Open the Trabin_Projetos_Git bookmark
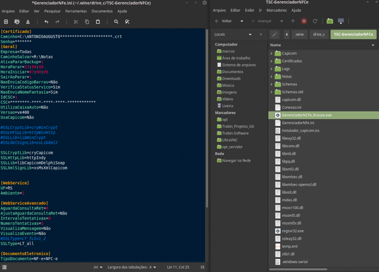The height and width of the screenshot is (272, 379). click(235, 126)
